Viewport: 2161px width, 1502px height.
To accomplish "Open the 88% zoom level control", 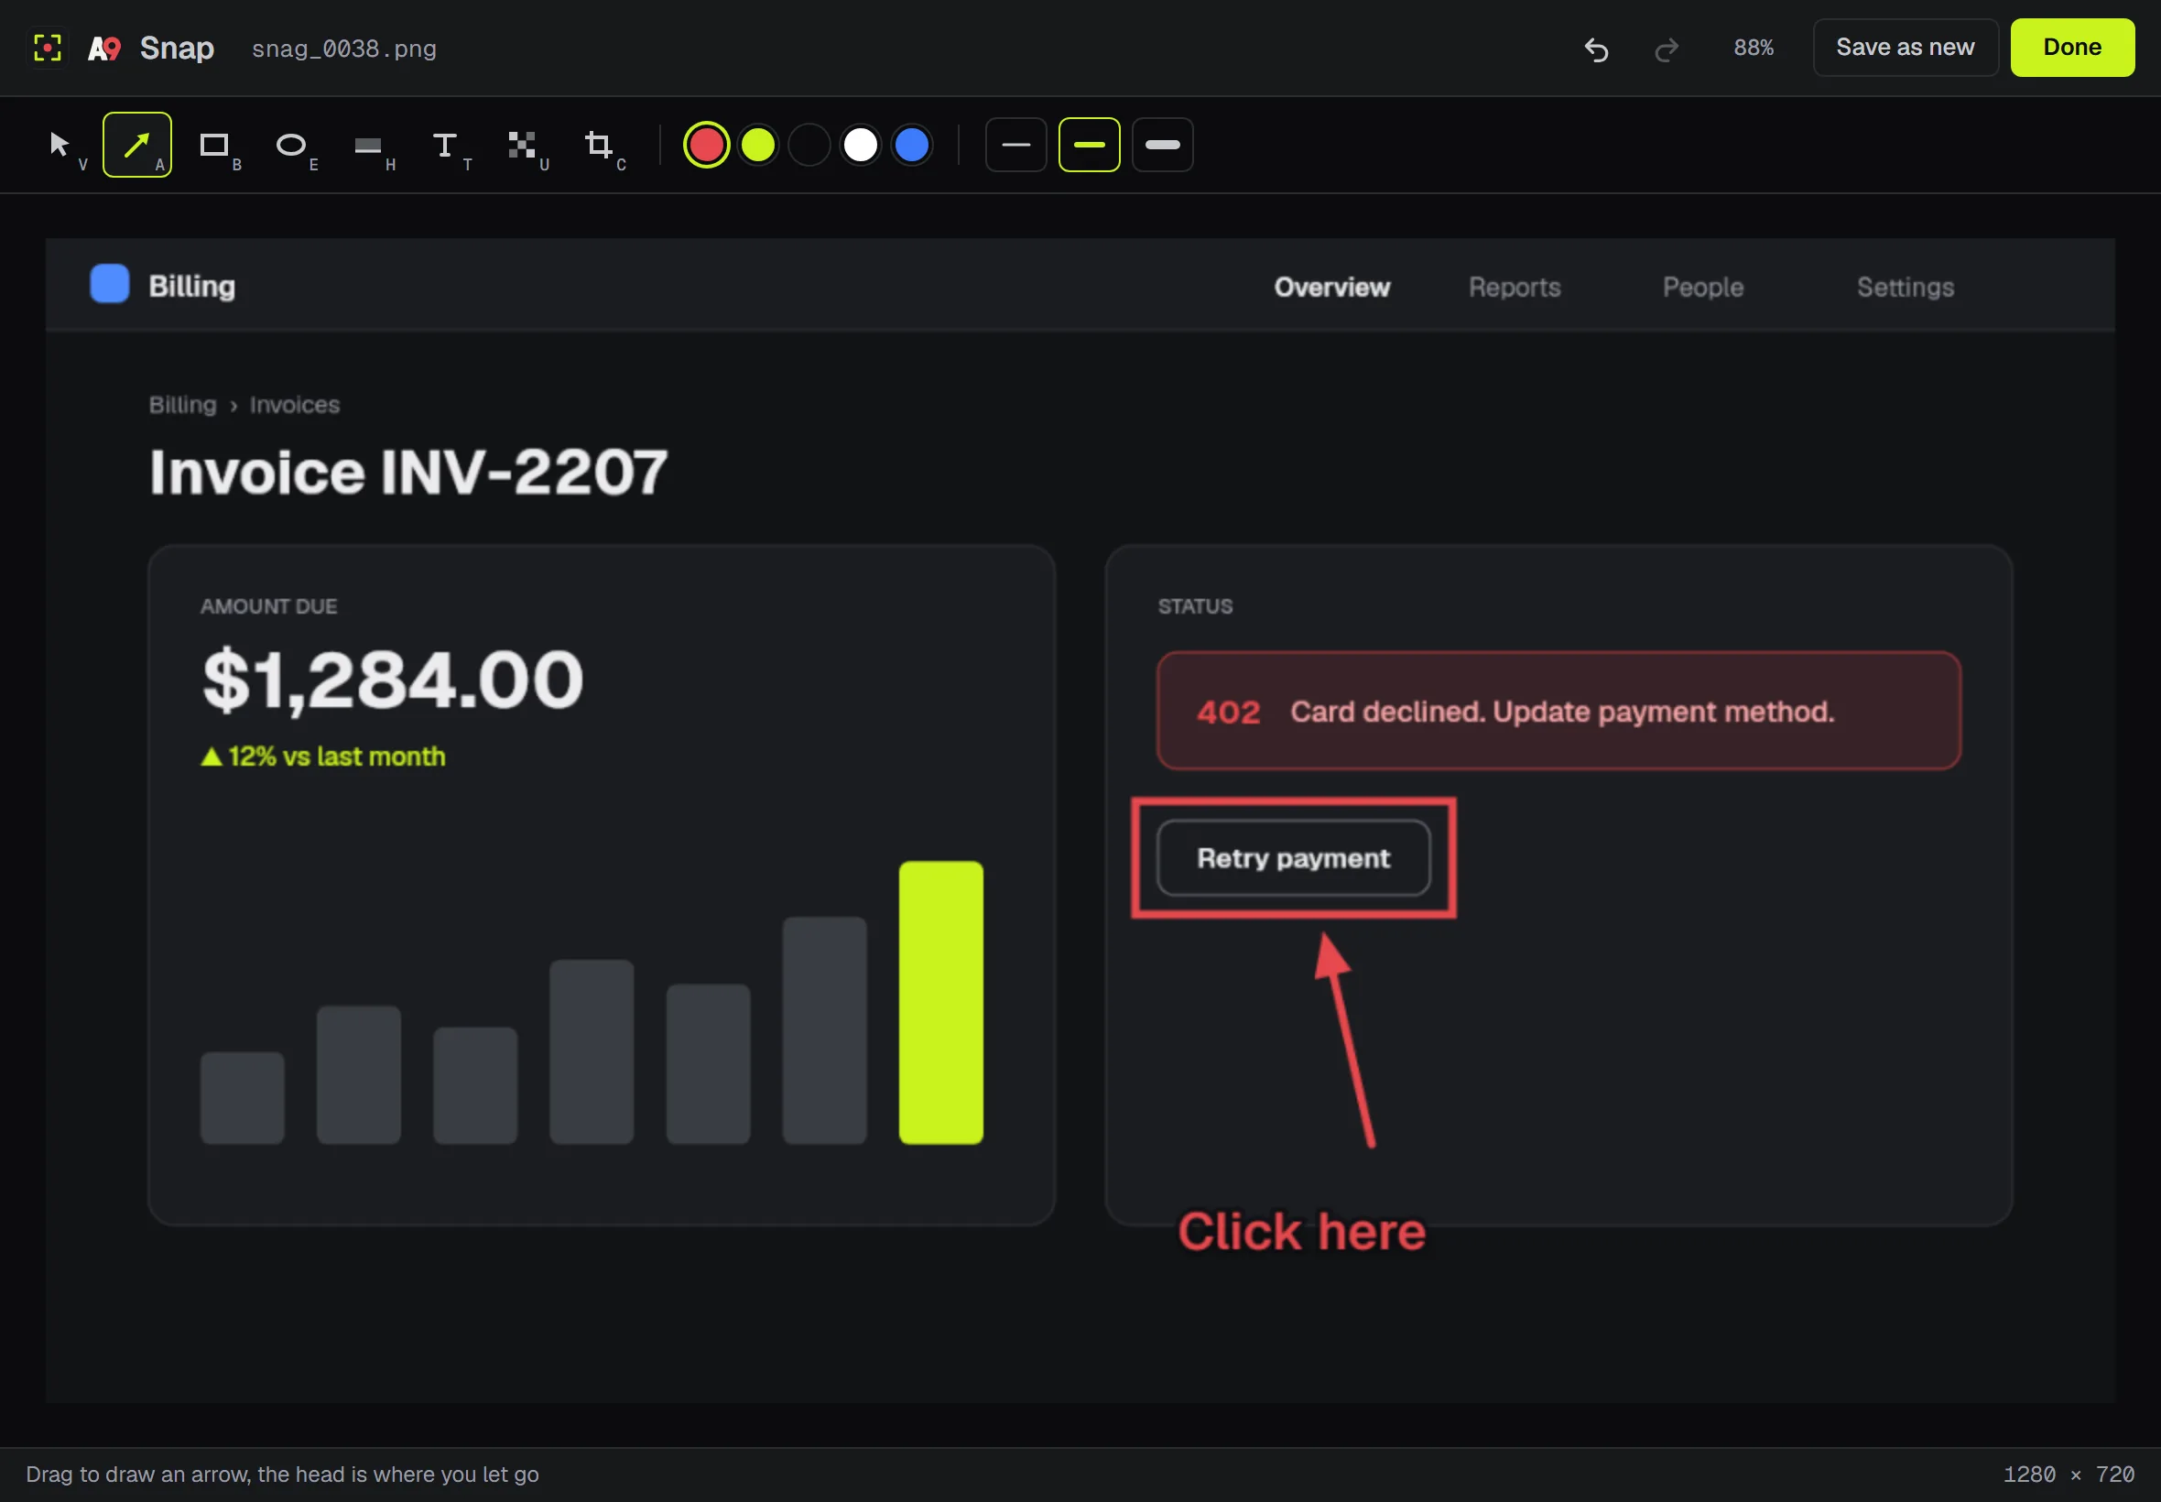I will [x=1754, y=48].
